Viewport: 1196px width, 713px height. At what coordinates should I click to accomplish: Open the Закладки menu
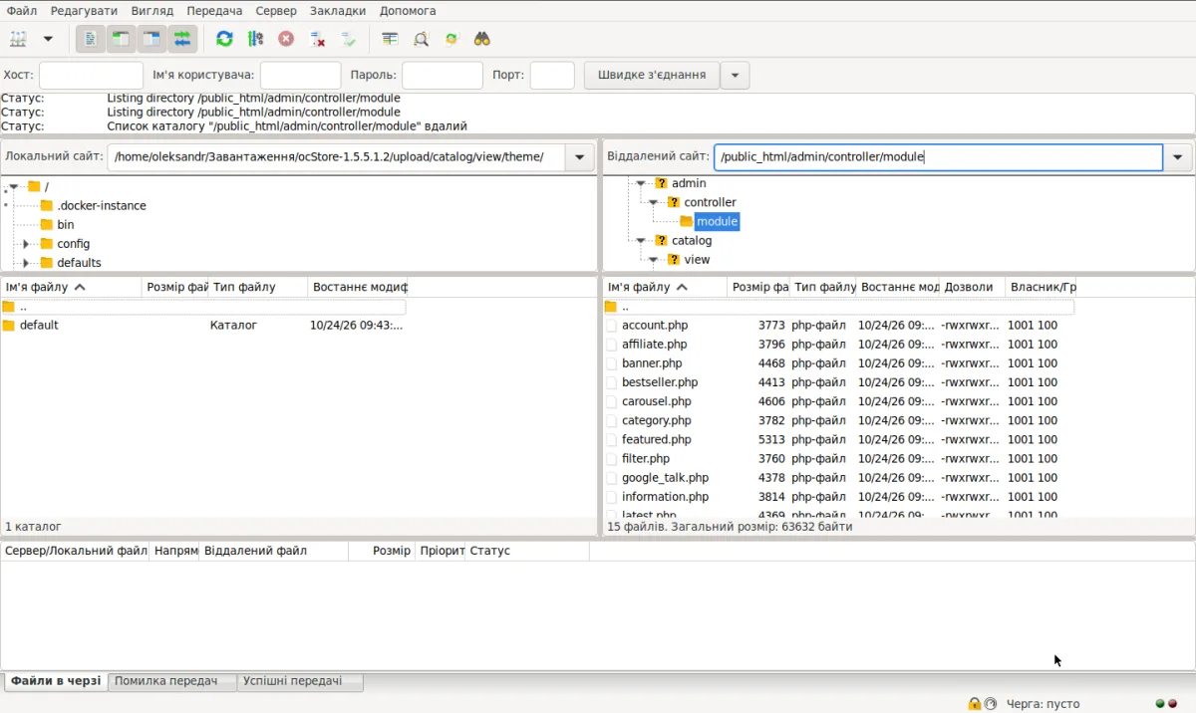coord(338,11)
